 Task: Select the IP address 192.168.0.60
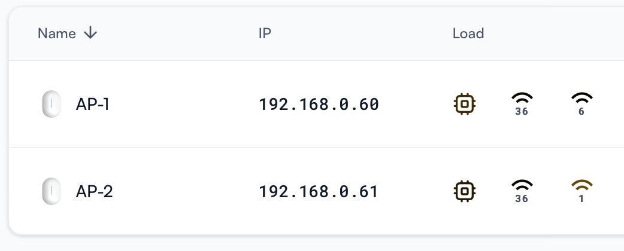(x=319, y=105)
